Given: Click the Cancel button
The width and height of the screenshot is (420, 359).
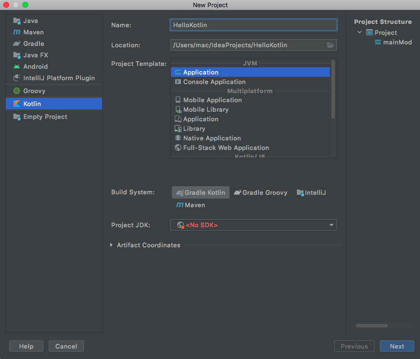Looking at the screenshot, I should pyautogui.click(x=66, y=346).
